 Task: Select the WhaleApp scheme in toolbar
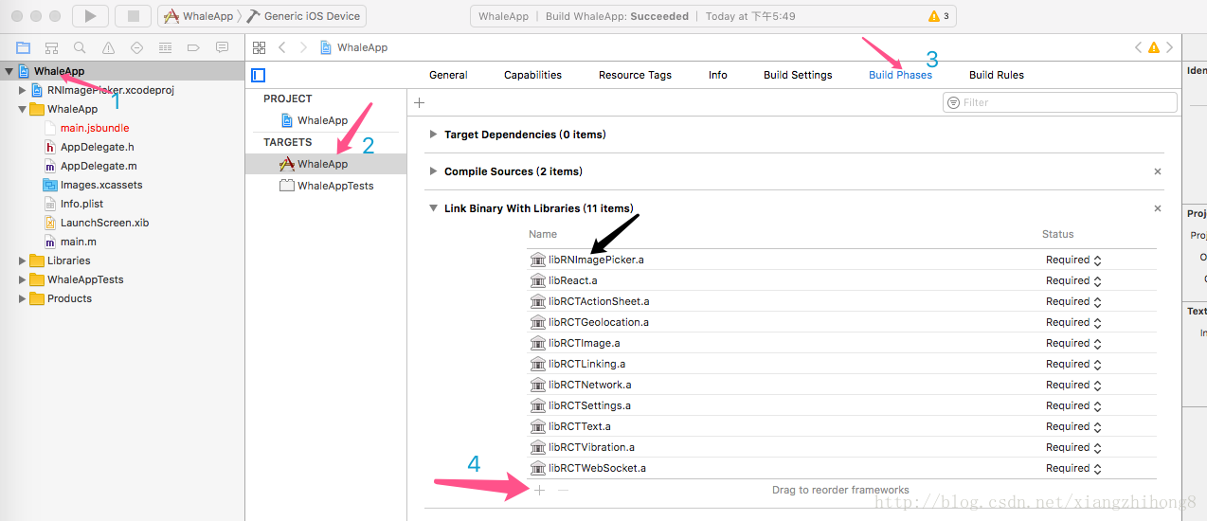[x=201, y=16]
